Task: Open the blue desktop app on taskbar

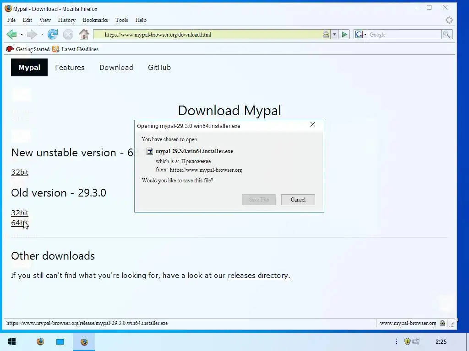Action: point(60,341)
